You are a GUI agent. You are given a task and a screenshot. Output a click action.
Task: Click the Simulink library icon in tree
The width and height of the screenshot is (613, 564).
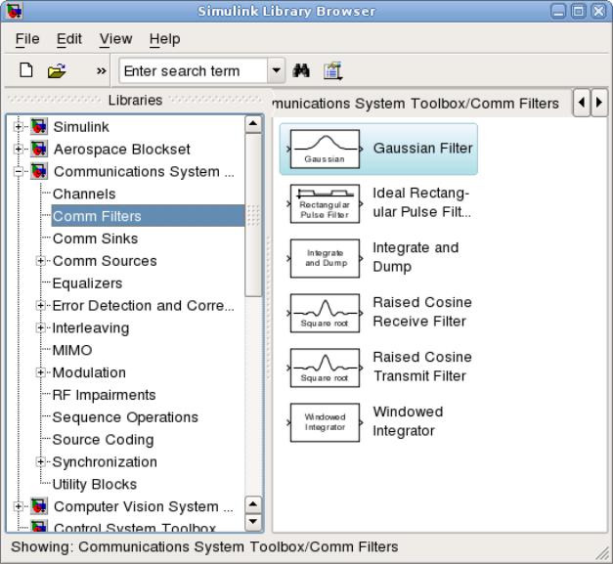click(x=39, y=126)
